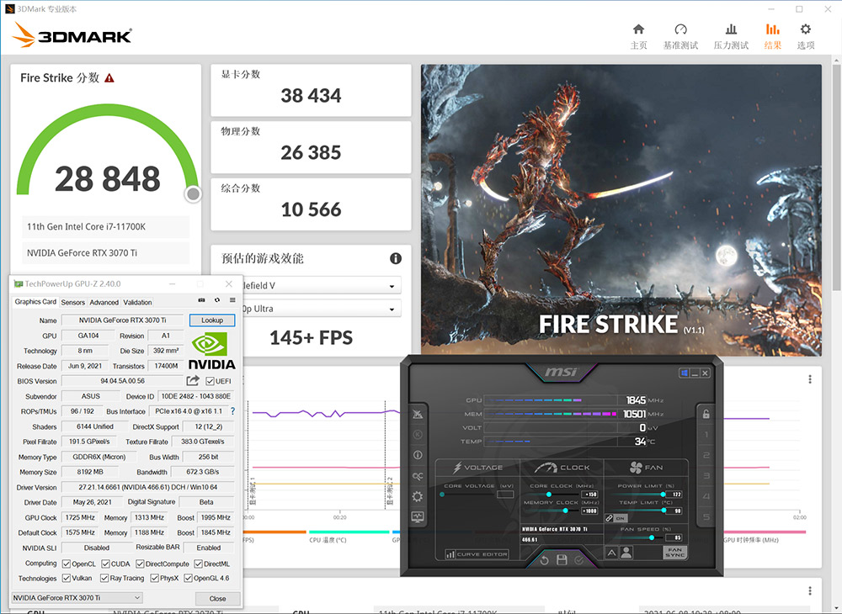Toggle the PhysX checkbox
The image size is (842, 614).
155,578
